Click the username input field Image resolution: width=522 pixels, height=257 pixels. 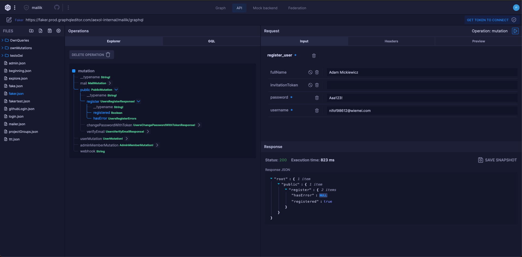pos(422,111)
